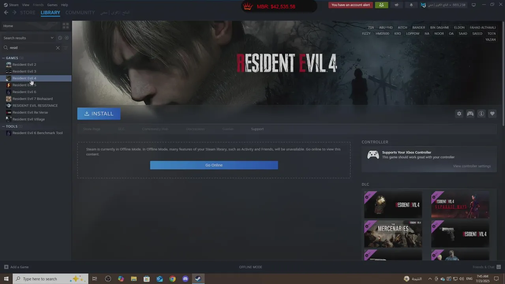Open Microsoft Store from taskbar
505x284 pixels.
point(147,279)
